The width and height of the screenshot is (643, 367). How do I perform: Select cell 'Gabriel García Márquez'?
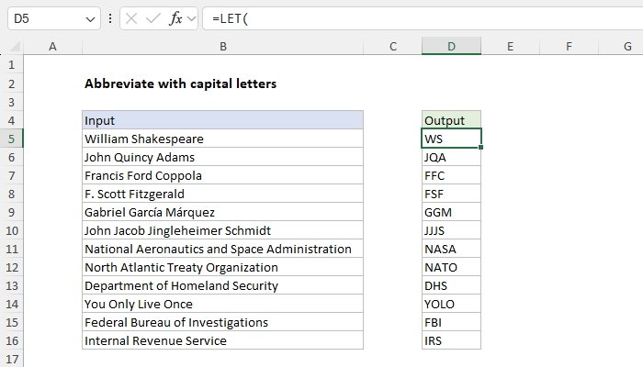click(222, 212)
